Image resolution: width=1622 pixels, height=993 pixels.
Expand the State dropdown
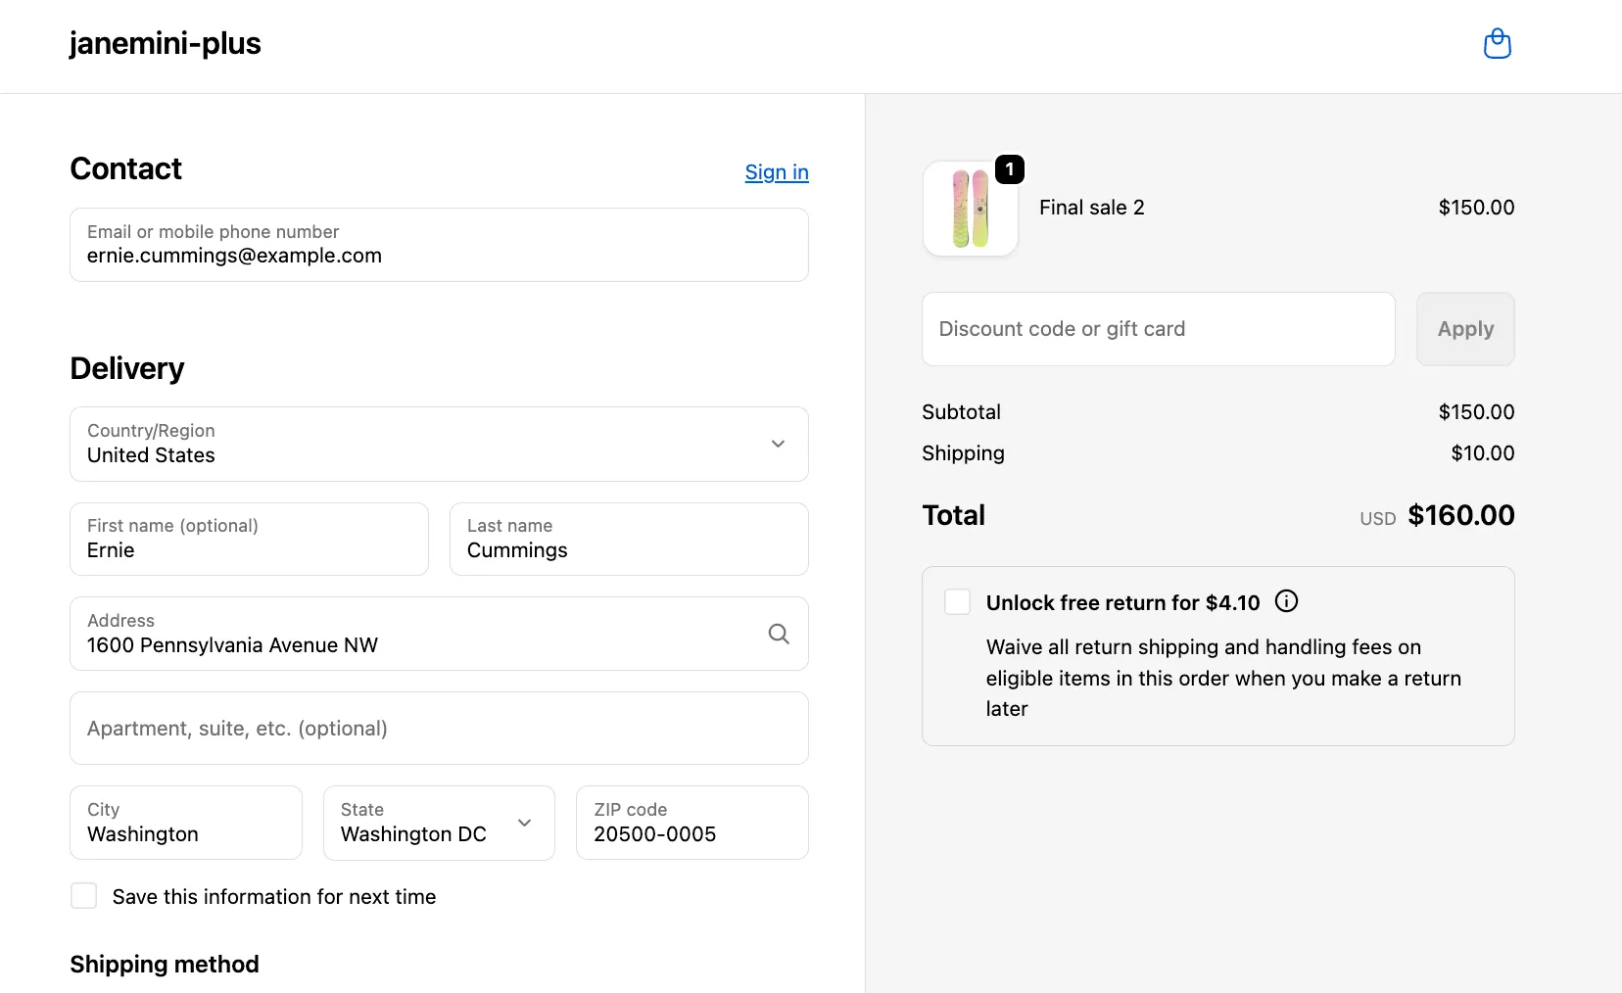tap(438, 824)
